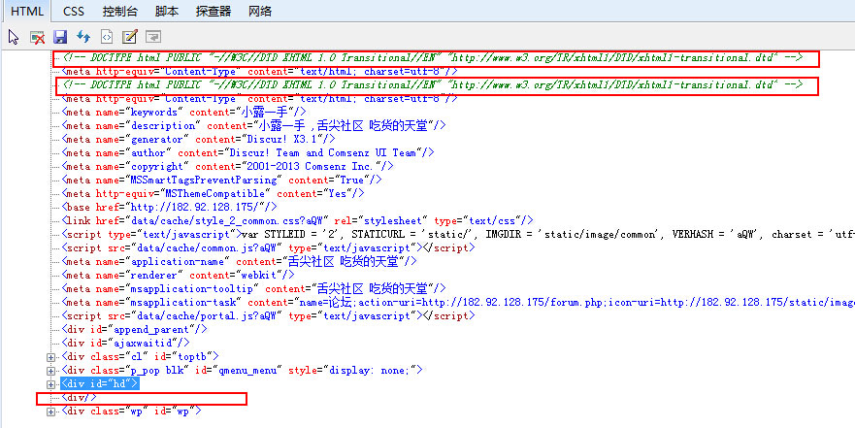Switch to the CSS tab
The height and width of the screenshot is (428, 855).
coord(73,12)
